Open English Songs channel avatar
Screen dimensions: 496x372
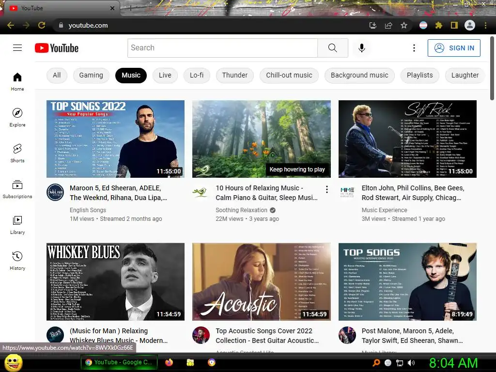pos(55,192)
